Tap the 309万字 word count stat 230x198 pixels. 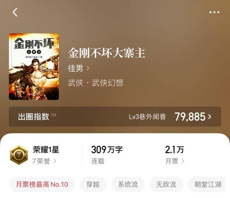pyautogui.click(x=107, y=149)
